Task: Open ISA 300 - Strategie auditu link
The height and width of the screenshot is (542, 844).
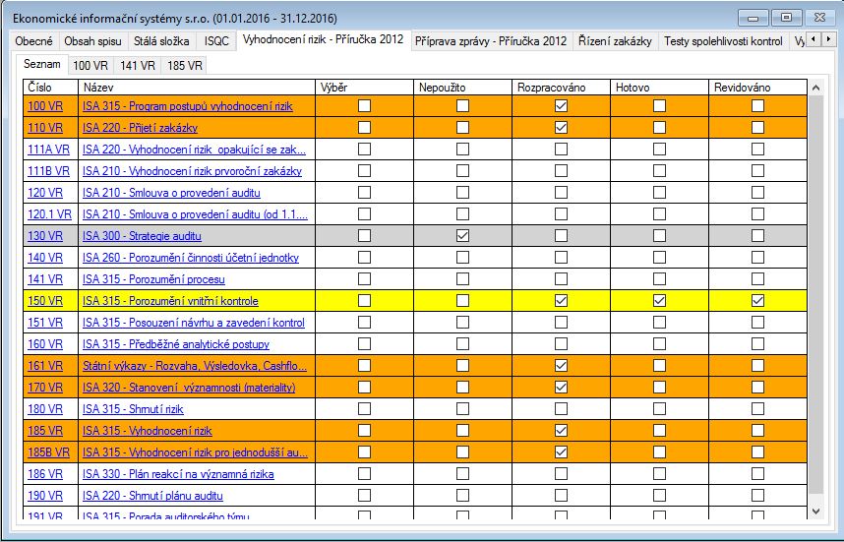Action: [142, 236]
